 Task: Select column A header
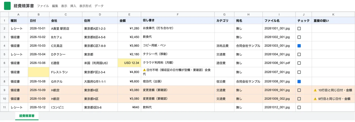pyautogui.click(x=18, y=14)
